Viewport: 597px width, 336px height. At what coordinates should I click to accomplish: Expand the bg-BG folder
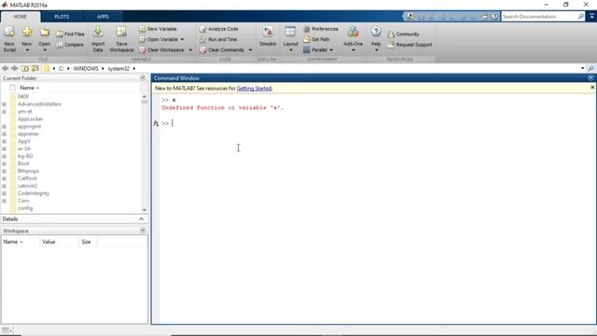point(4,156)
